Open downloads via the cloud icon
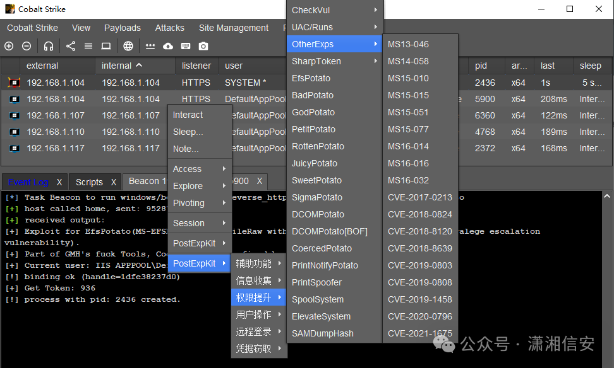 point(168,46)
